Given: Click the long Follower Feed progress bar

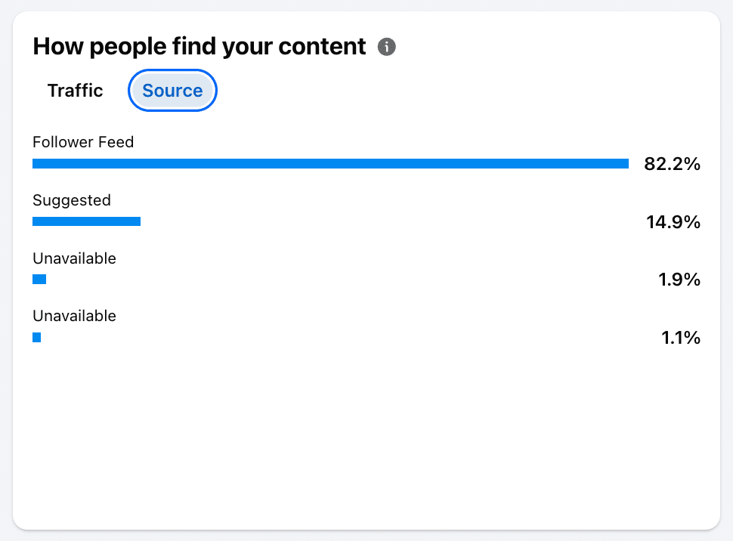Looking at the screenshot, I should 330,163.
